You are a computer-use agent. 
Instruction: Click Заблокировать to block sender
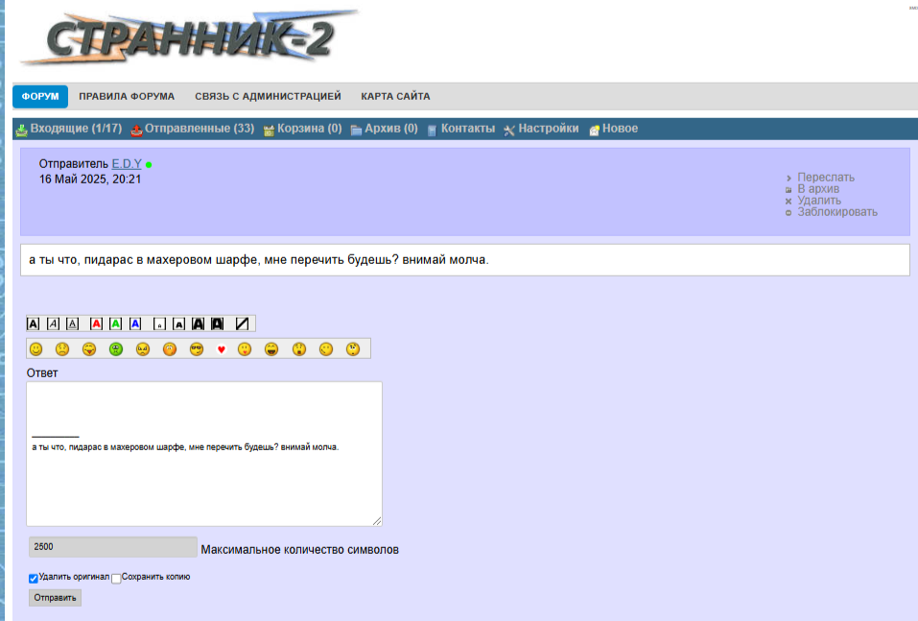tap(837, 212)
